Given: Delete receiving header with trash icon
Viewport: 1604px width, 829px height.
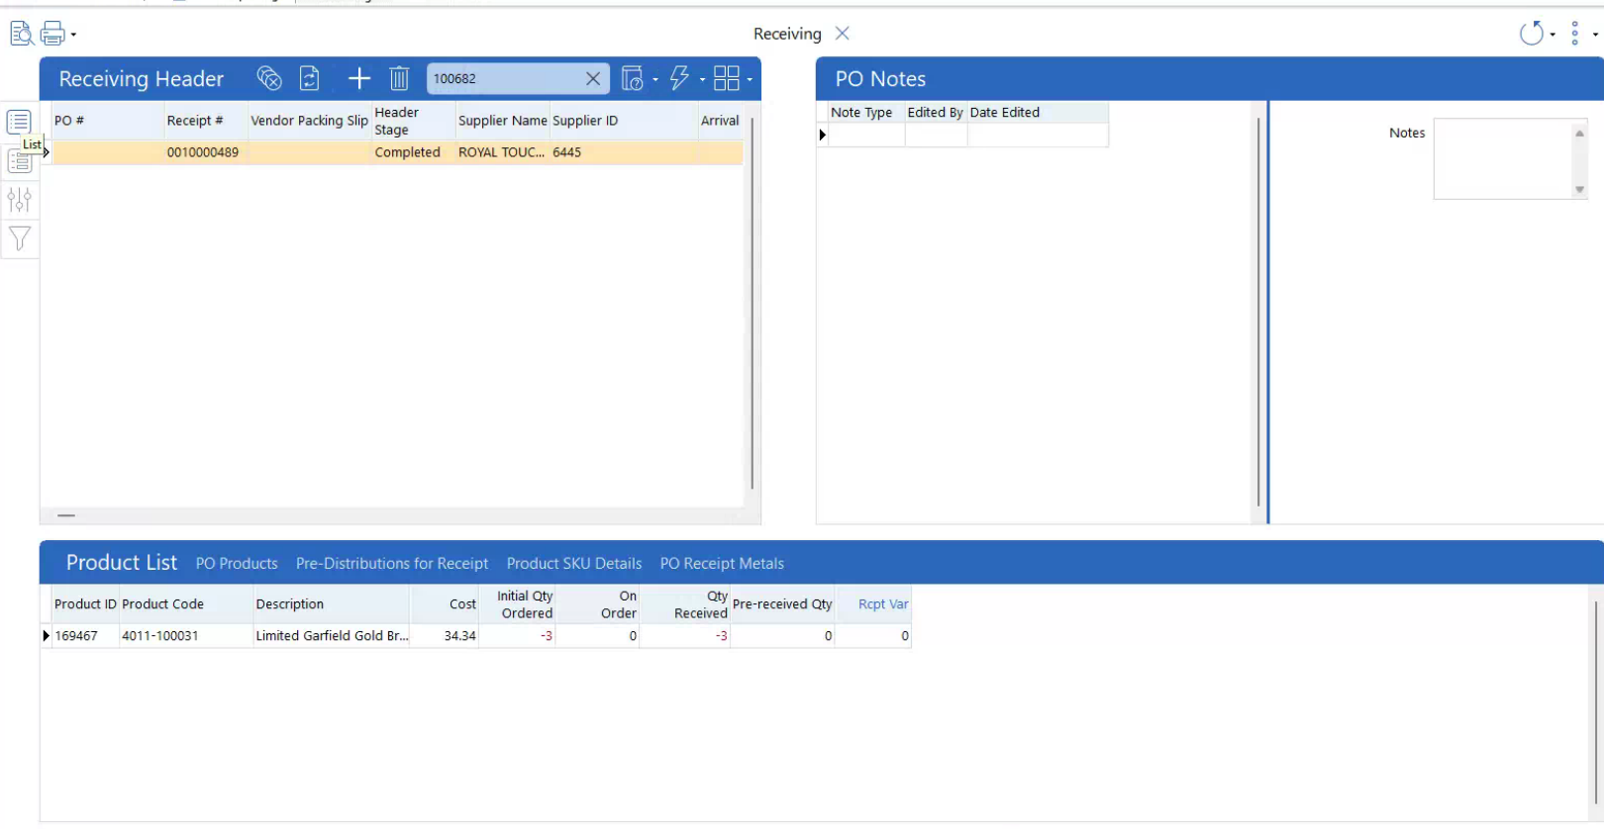Looking at the screenshot, I should [x=399, y=78].
